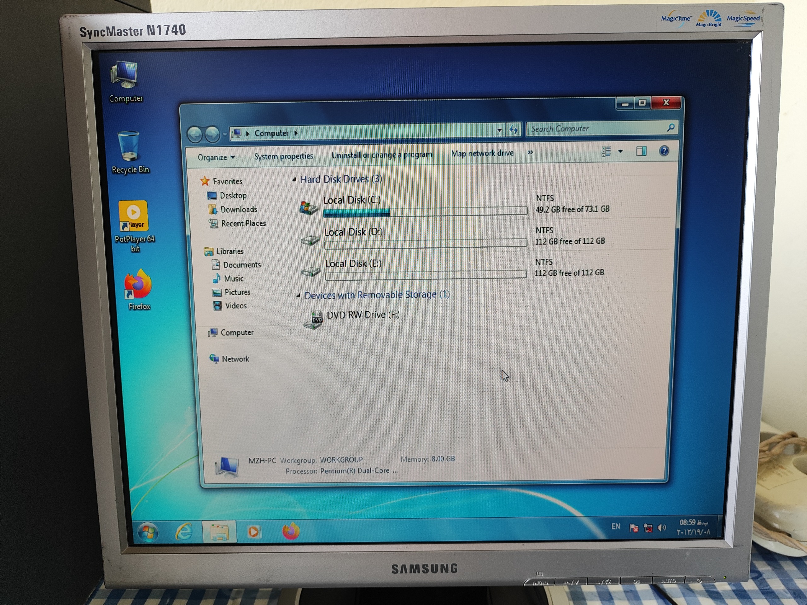Viewport: 807px width, 605px height.
Task: Select the DVD RW Drive (F:) icon
Action: pos(313,320)
